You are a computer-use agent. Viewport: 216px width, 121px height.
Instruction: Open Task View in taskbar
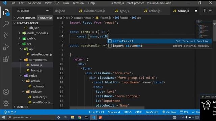(65, 117)
